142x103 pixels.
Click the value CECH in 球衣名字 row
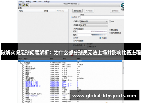[x=78, y=67]
